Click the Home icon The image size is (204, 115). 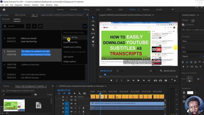[x=4, y=10]
